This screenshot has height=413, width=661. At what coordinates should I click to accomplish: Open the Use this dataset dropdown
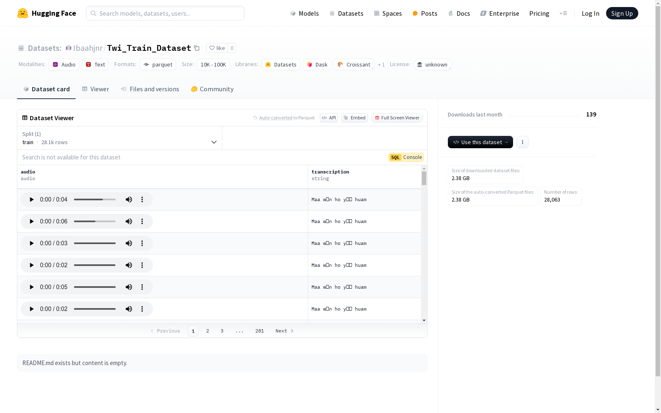480,142
